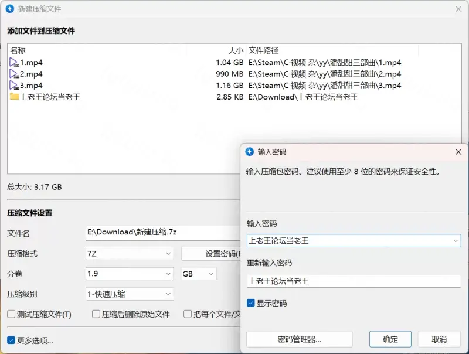Click the 1.mp4 video file icon
The width and height of the screenshot is (469, 354).
click(14, 63)
